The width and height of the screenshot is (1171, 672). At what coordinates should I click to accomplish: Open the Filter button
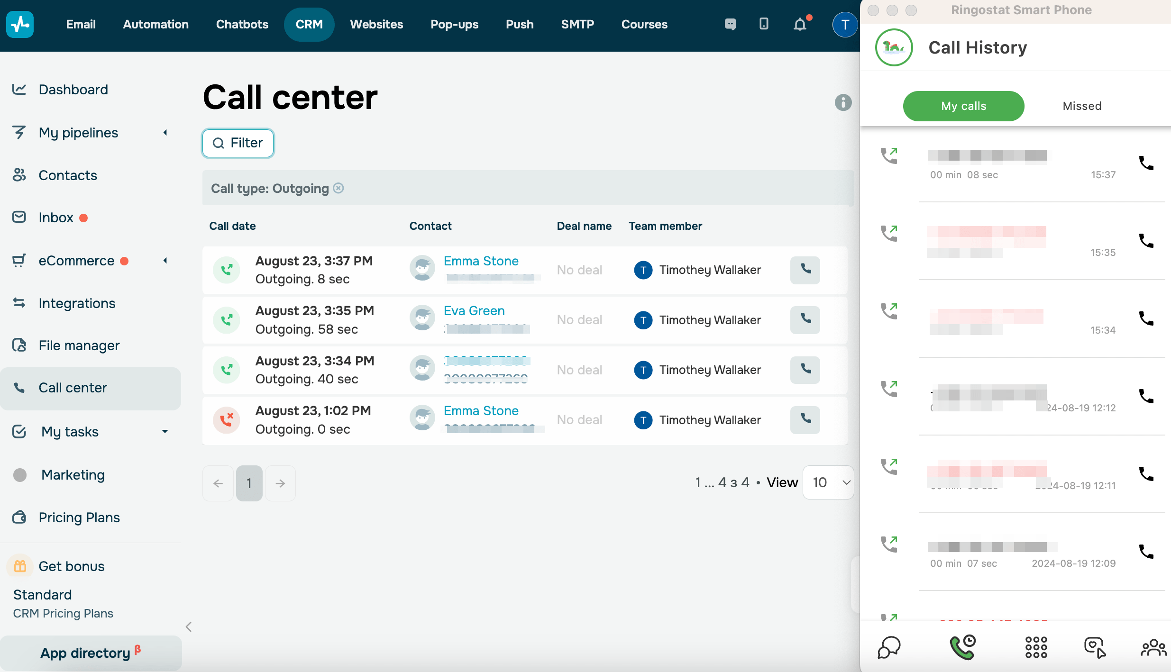[x=238, y=143]
